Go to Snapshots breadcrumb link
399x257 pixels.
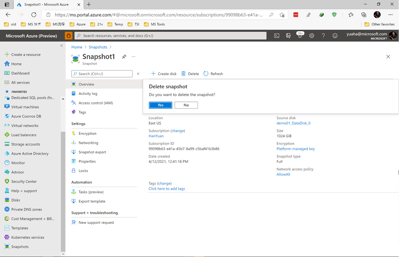[x=98, y=47]
